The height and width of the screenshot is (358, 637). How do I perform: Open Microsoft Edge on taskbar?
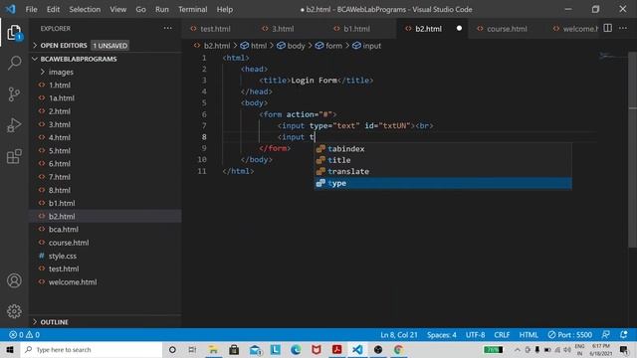(296, 349)
